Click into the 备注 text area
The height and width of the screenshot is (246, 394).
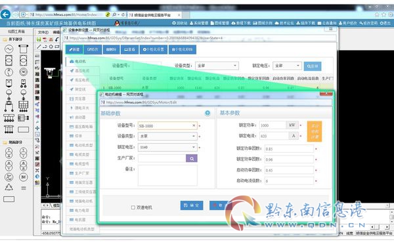click(x=167, y=175)
